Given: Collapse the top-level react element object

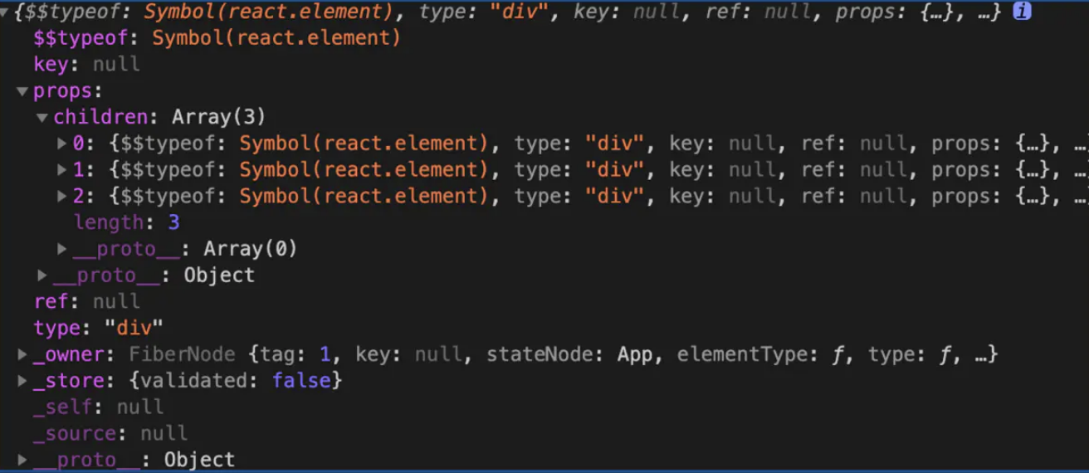Looking at the screenshot, I should click(6, 12).
